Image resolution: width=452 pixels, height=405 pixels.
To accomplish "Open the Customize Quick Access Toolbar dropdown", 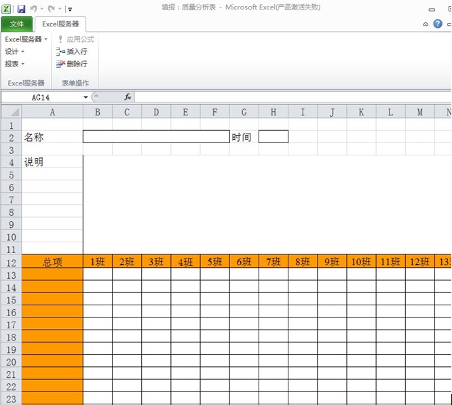I will click(69, 9).
